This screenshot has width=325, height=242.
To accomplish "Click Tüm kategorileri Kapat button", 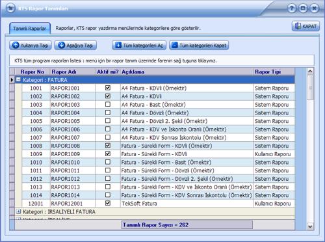I will click(x=199, y=46).
